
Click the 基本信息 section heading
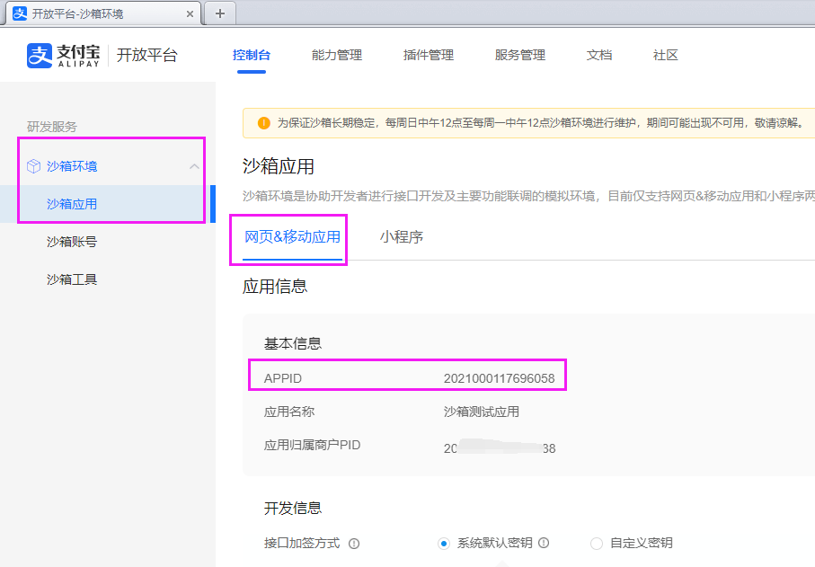tap(293, 343)
